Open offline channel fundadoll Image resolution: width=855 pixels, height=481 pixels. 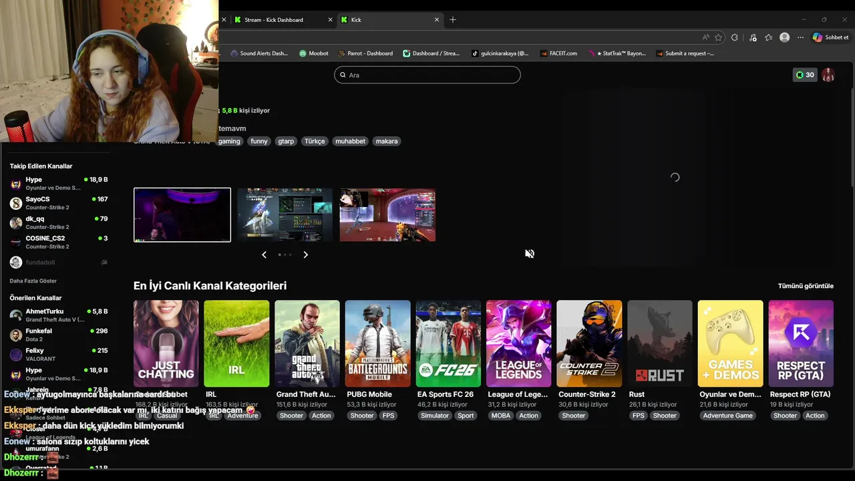coord(59,263)
